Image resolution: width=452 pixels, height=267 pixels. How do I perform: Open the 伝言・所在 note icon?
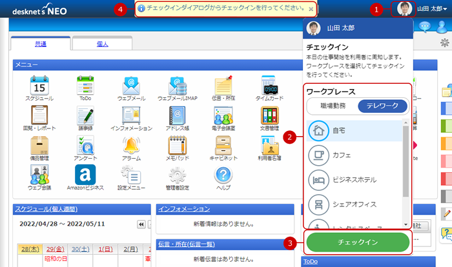[x=223, y=86]
